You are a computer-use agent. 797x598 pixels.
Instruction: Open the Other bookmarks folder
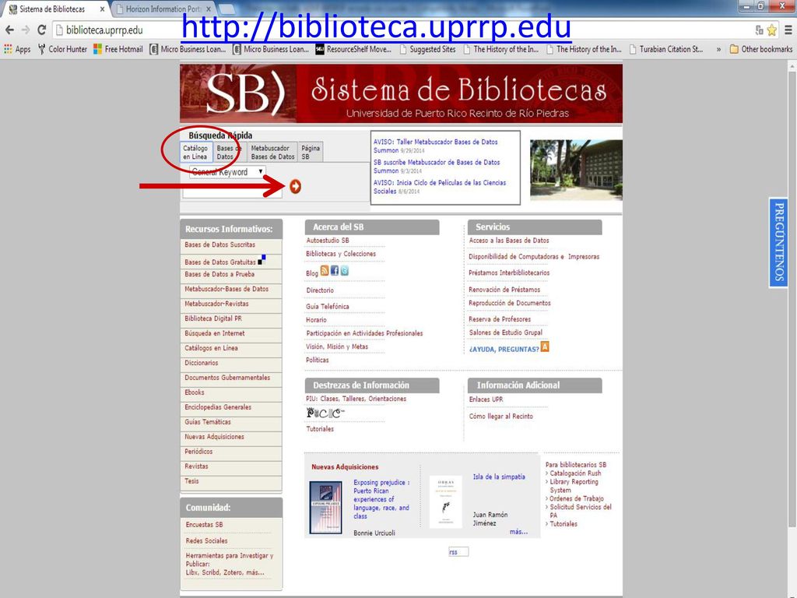coord(761,49)
